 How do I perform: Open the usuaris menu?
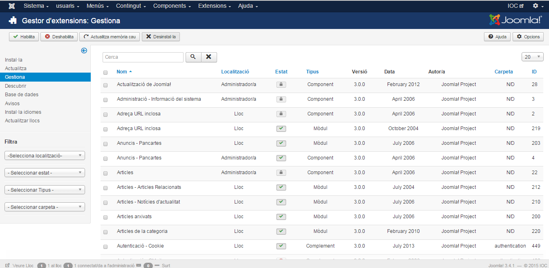tap(68, 6)
